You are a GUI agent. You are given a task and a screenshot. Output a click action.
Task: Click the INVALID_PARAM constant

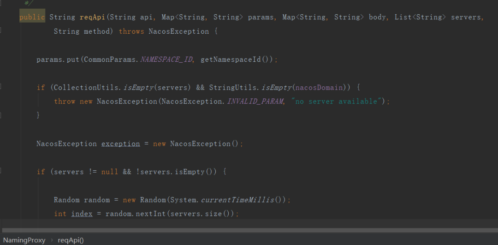pos(255,102)
